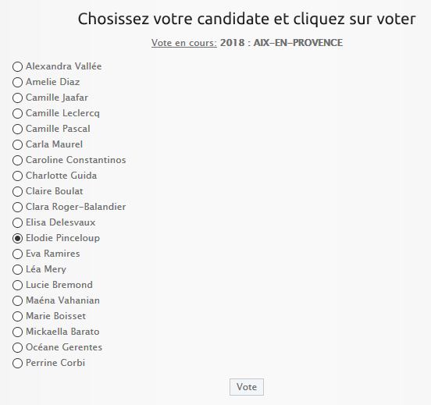Pick candidate Claire Boulat
The image size is (431, 405).
pyautogui.click(x=17, y=191)
